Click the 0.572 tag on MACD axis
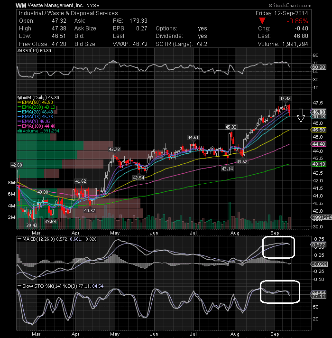The width and height of the screenshot is (332, 338). pos(319,244)
